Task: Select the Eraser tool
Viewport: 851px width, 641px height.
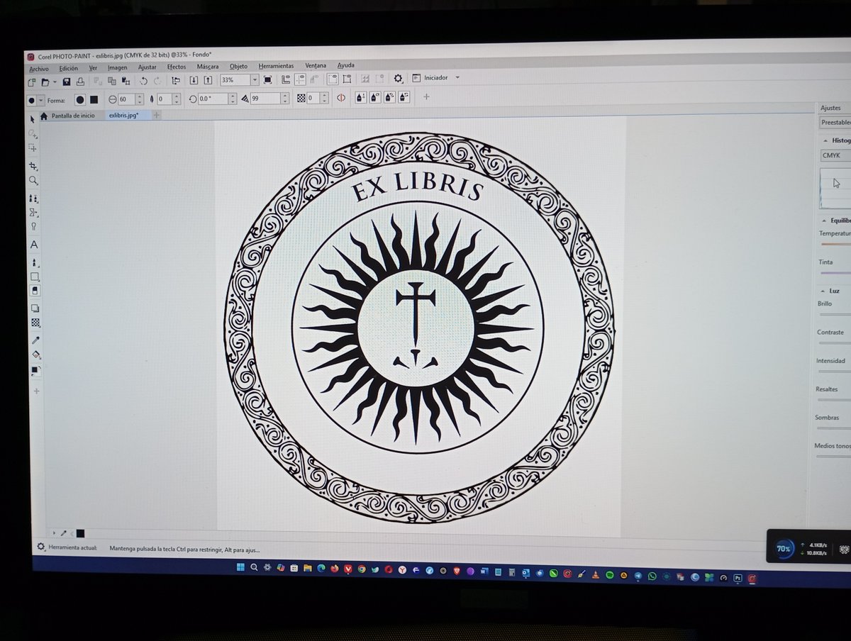Action: (x=33, y=290)
